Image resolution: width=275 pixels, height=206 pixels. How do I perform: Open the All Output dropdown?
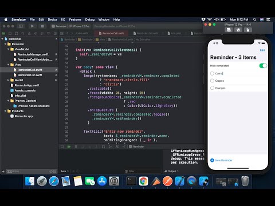(171, 171)
